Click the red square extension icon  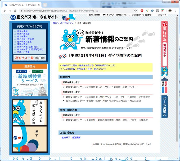[163, 11]
